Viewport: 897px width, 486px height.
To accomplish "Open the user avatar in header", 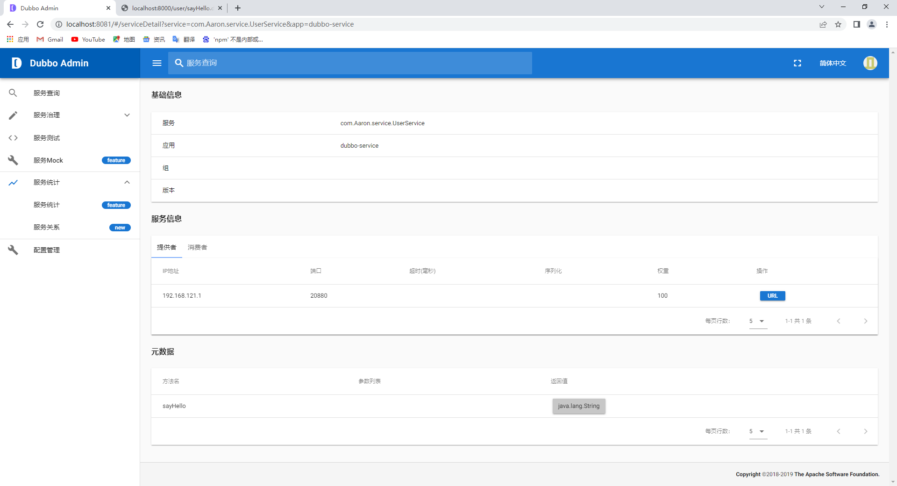I will (x=870, y=63).
